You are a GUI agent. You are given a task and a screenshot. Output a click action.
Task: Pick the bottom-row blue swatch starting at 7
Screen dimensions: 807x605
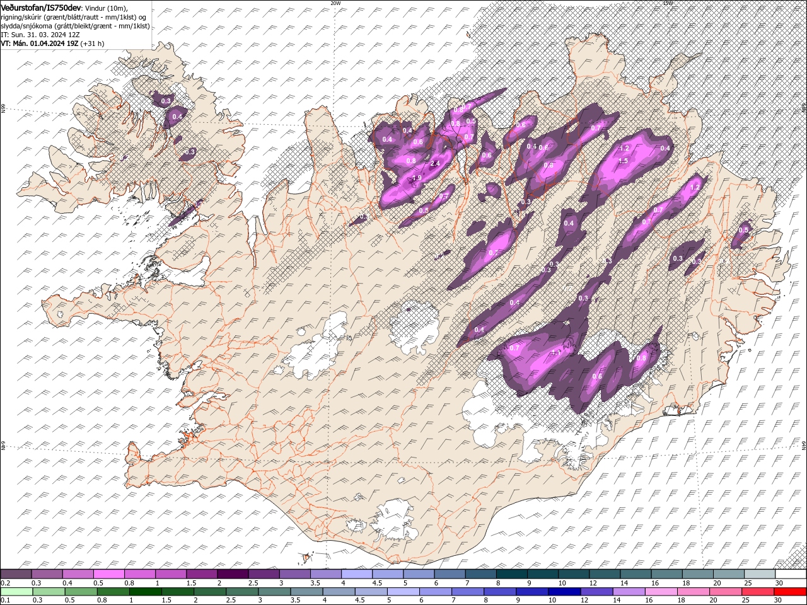pos(468,591)
